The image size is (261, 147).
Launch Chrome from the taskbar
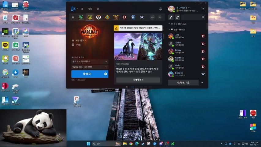(x=131, y=144)
